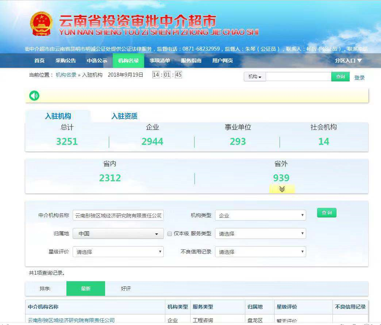Sort results by 好评
381x325 pixels.
tap(126, 289)
